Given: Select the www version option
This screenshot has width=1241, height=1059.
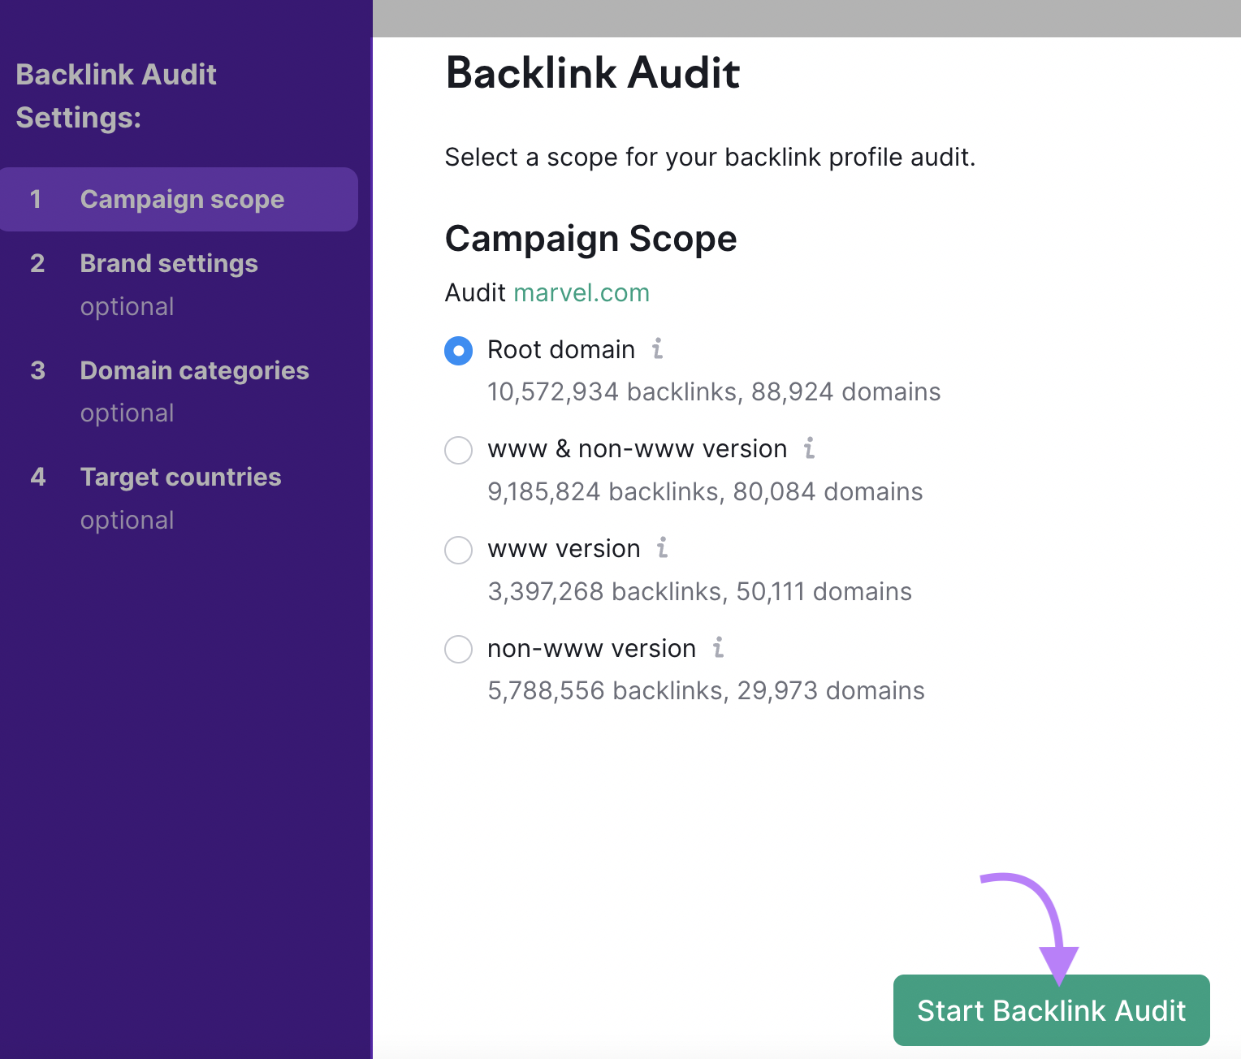Looking at the screenshot, I should (459, 550).
